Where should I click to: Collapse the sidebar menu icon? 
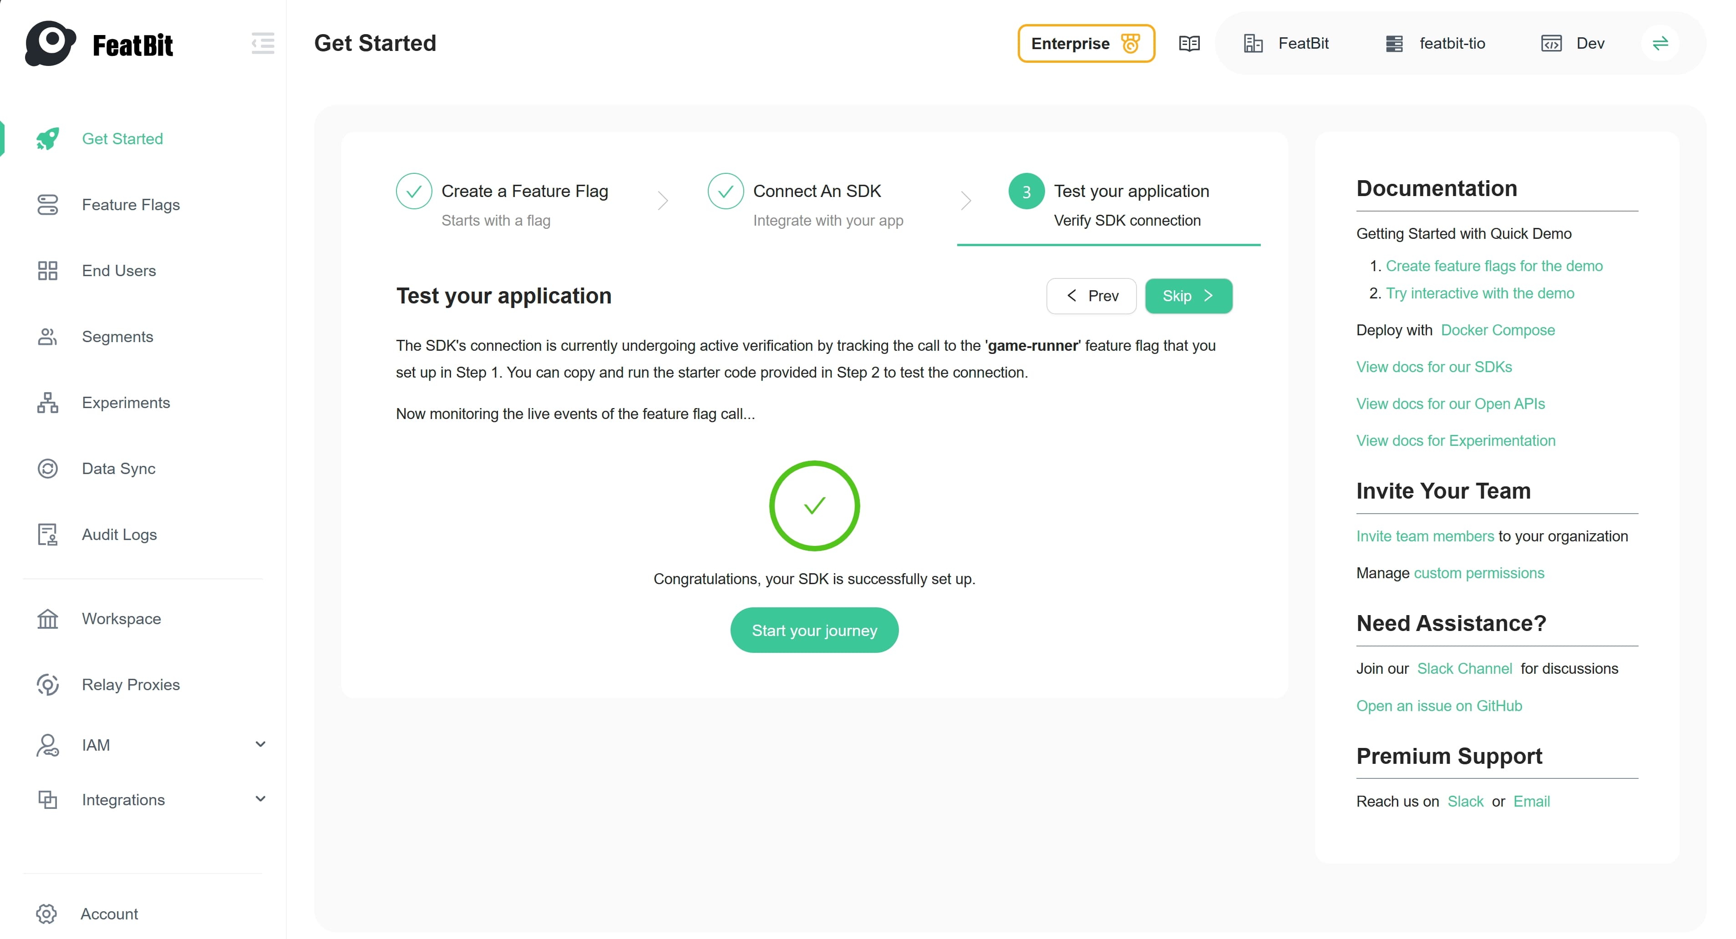click(263, 43)
